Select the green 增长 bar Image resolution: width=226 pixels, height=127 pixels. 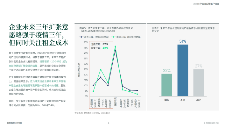[167, 85]
